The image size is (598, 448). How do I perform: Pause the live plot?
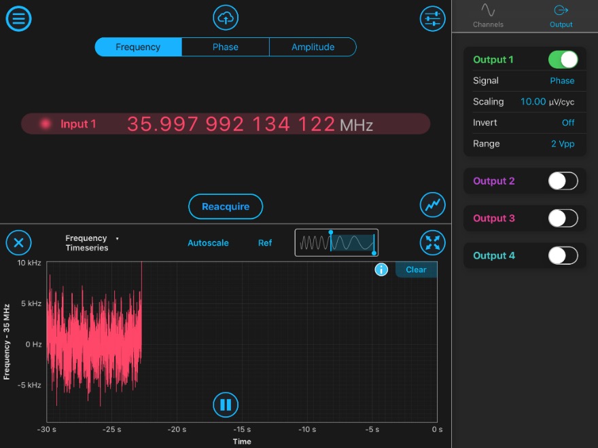tap(226, 405)
